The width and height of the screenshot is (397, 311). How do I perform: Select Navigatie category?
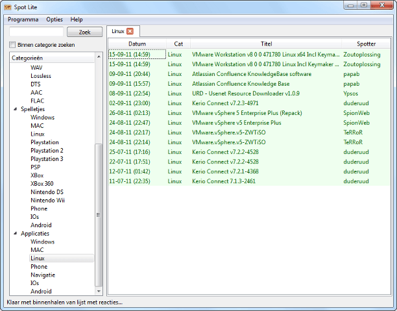pos(43,275)
